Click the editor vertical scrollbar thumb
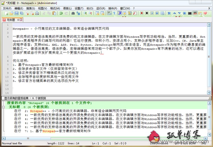 point(209,57)
